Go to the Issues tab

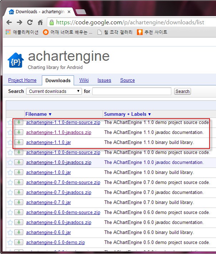tap(104, 80)
